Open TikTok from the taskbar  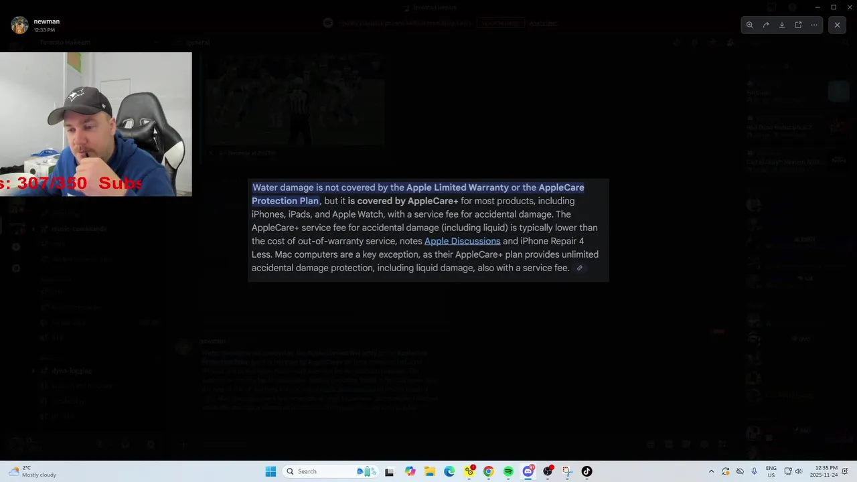(587, 471)
